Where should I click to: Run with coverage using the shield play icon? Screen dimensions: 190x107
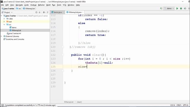click(x=185, y=9)
